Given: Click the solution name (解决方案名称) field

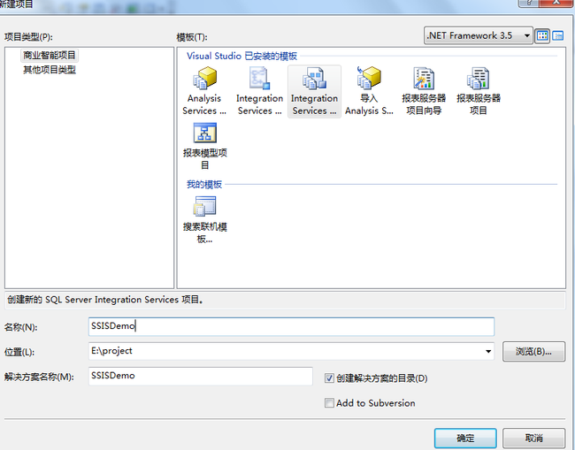Looking at the screenshot, I should [x=201, y=376].
